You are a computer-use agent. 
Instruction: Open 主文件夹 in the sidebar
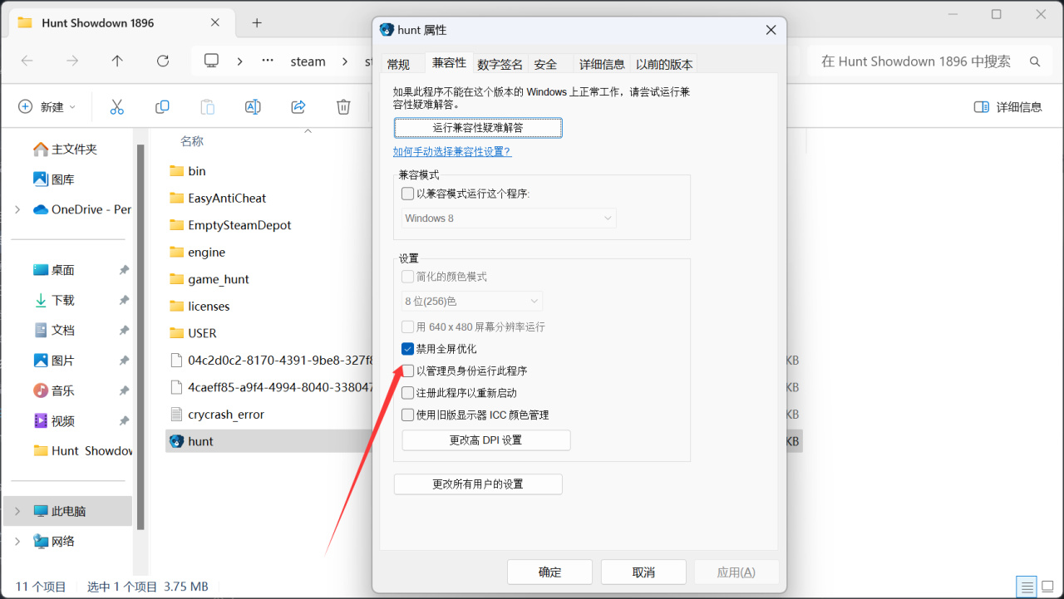point(65,150)
